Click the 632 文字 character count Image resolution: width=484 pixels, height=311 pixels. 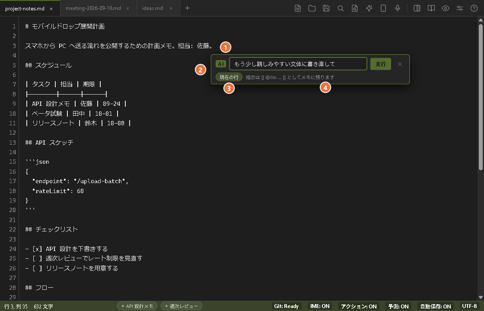(43, 306)
